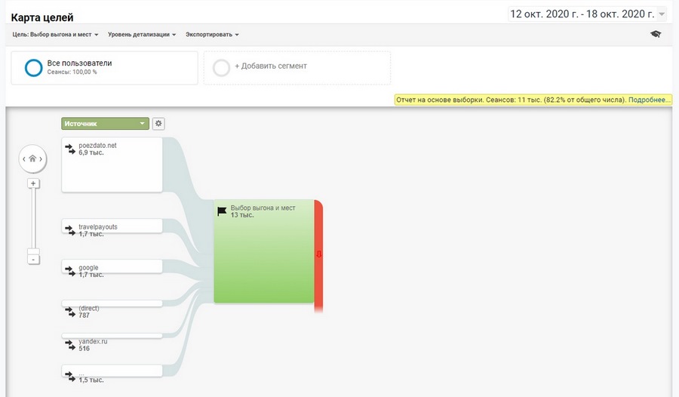679x397 pixels.
Task: Select the other sources node 1,5 тыс.
Action: click(112, 371)
